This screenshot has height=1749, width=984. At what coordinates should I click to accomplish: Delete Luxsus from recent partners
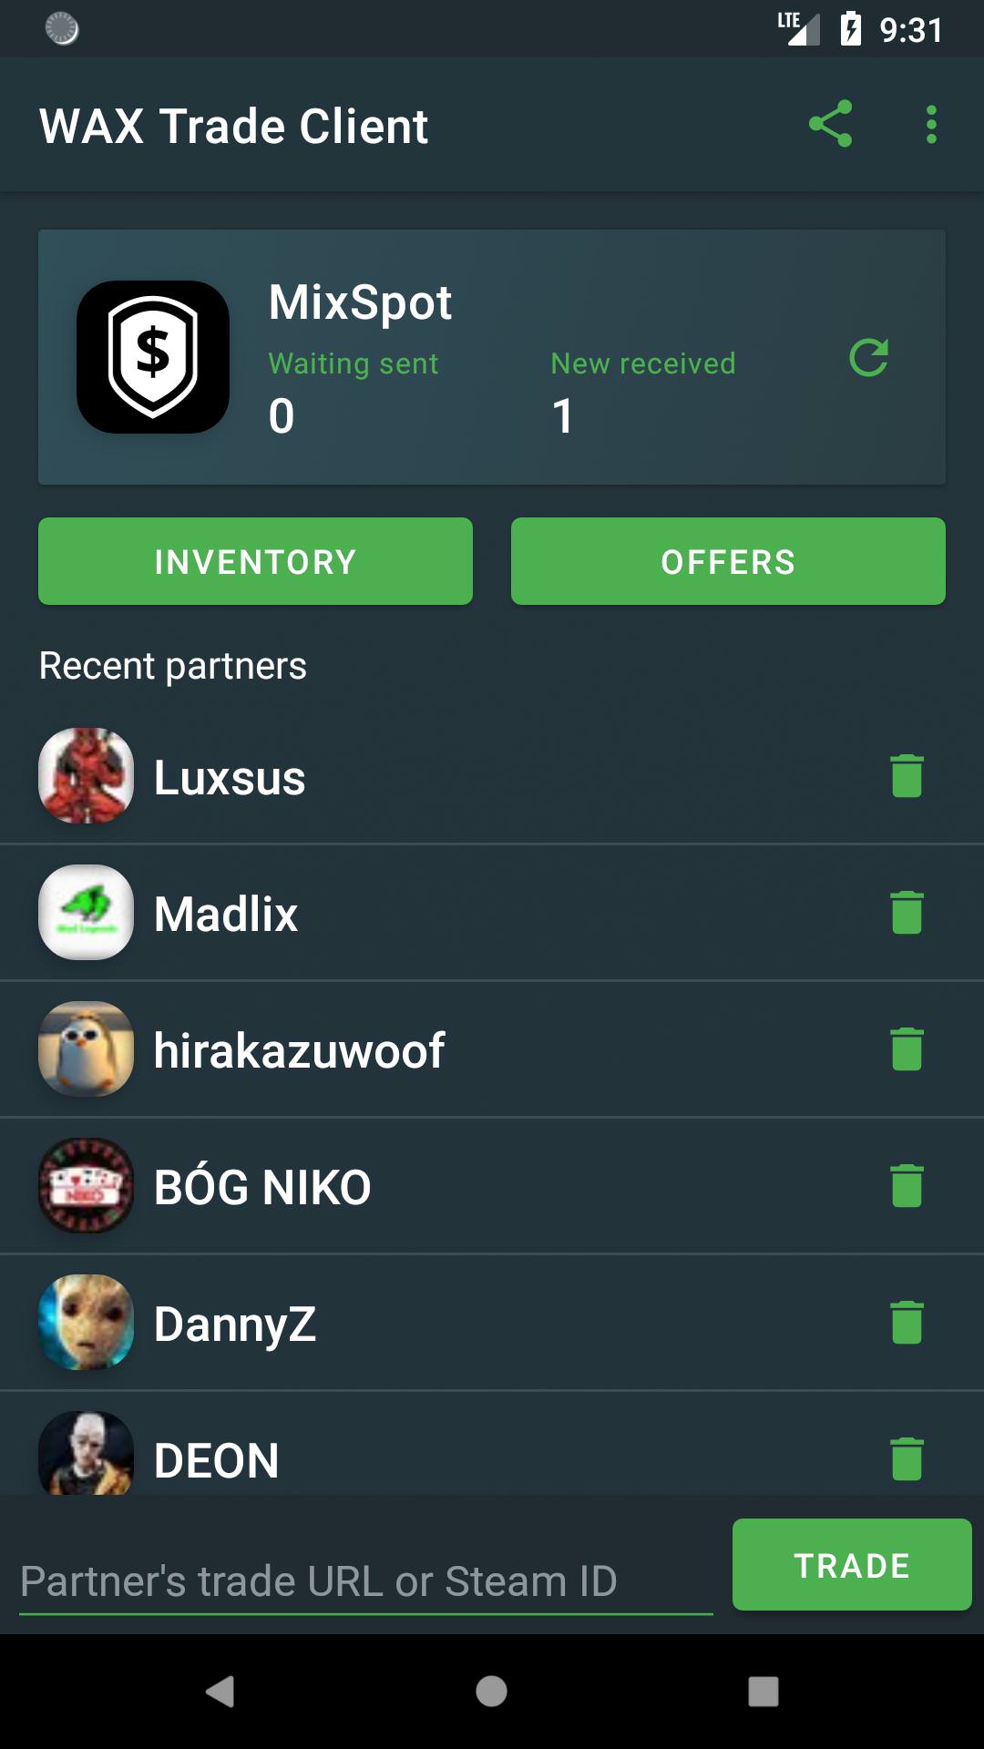pyautogui.click(x=907, y=776)
